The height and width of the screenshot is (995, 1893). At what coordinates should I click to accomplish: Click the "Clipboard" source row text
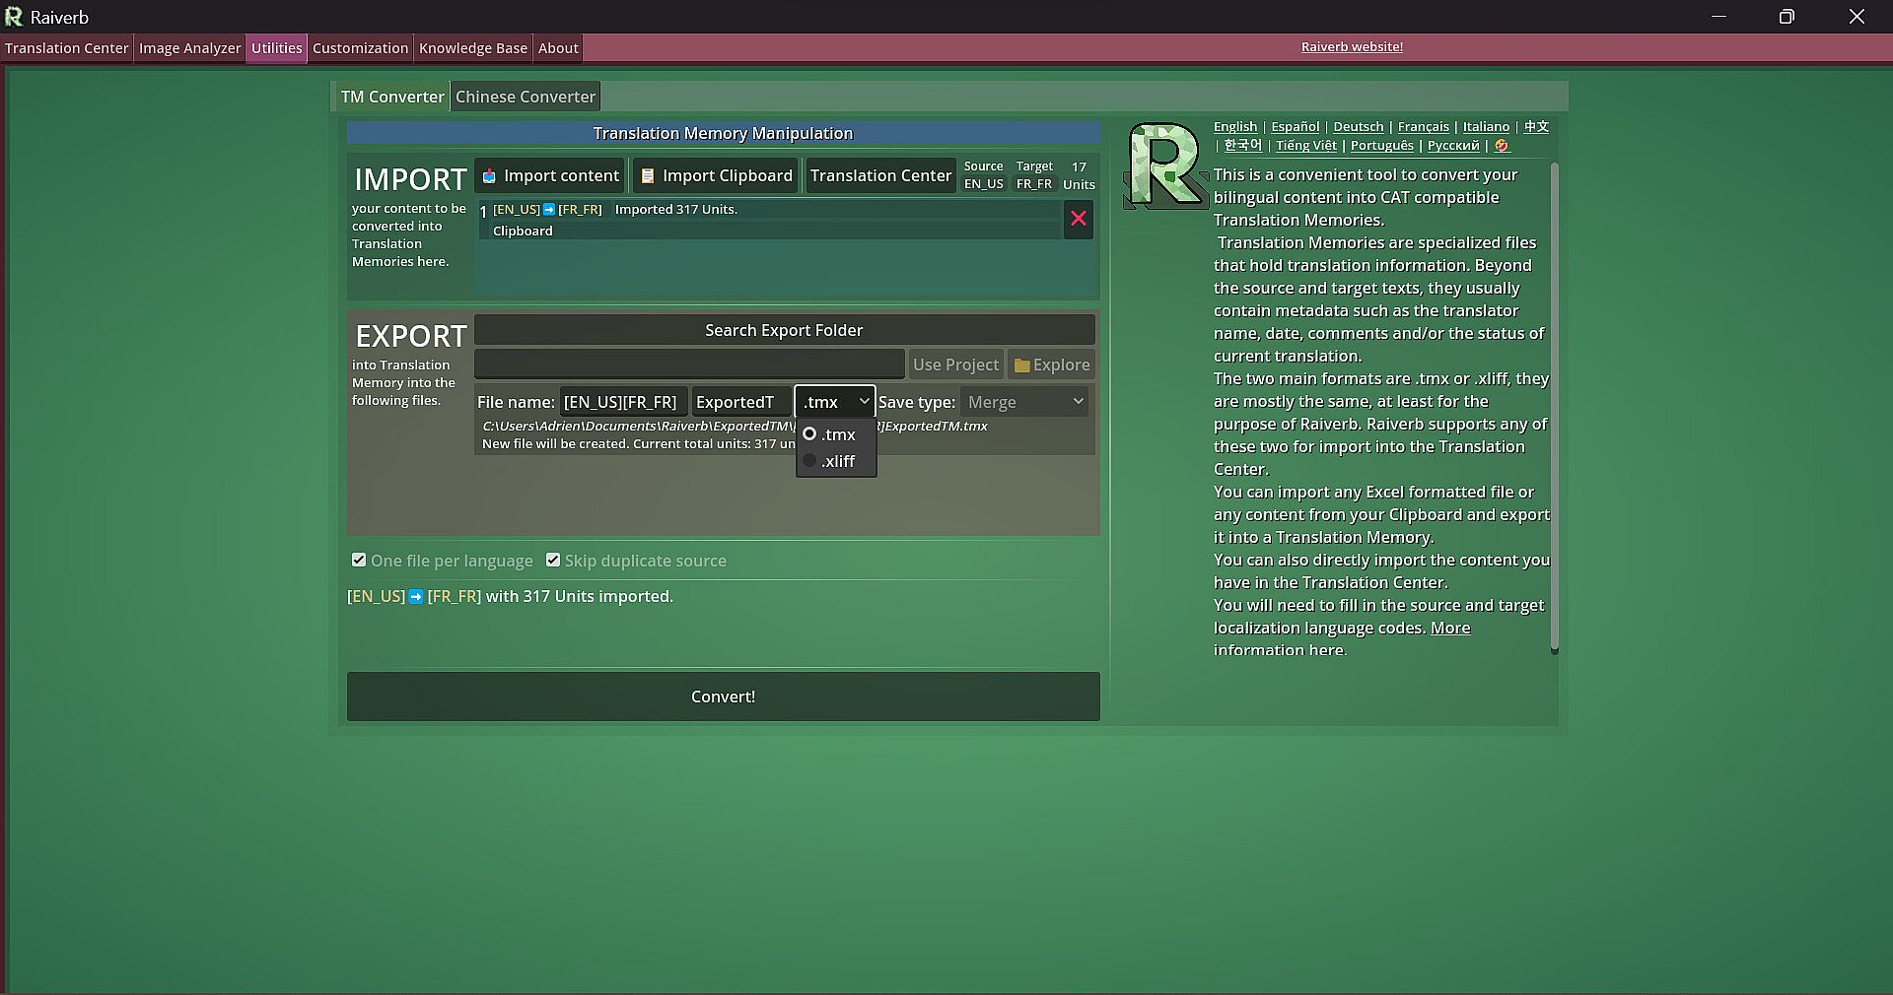[x=523, y=231]
